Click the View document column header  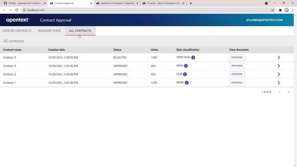coord(239,50)
